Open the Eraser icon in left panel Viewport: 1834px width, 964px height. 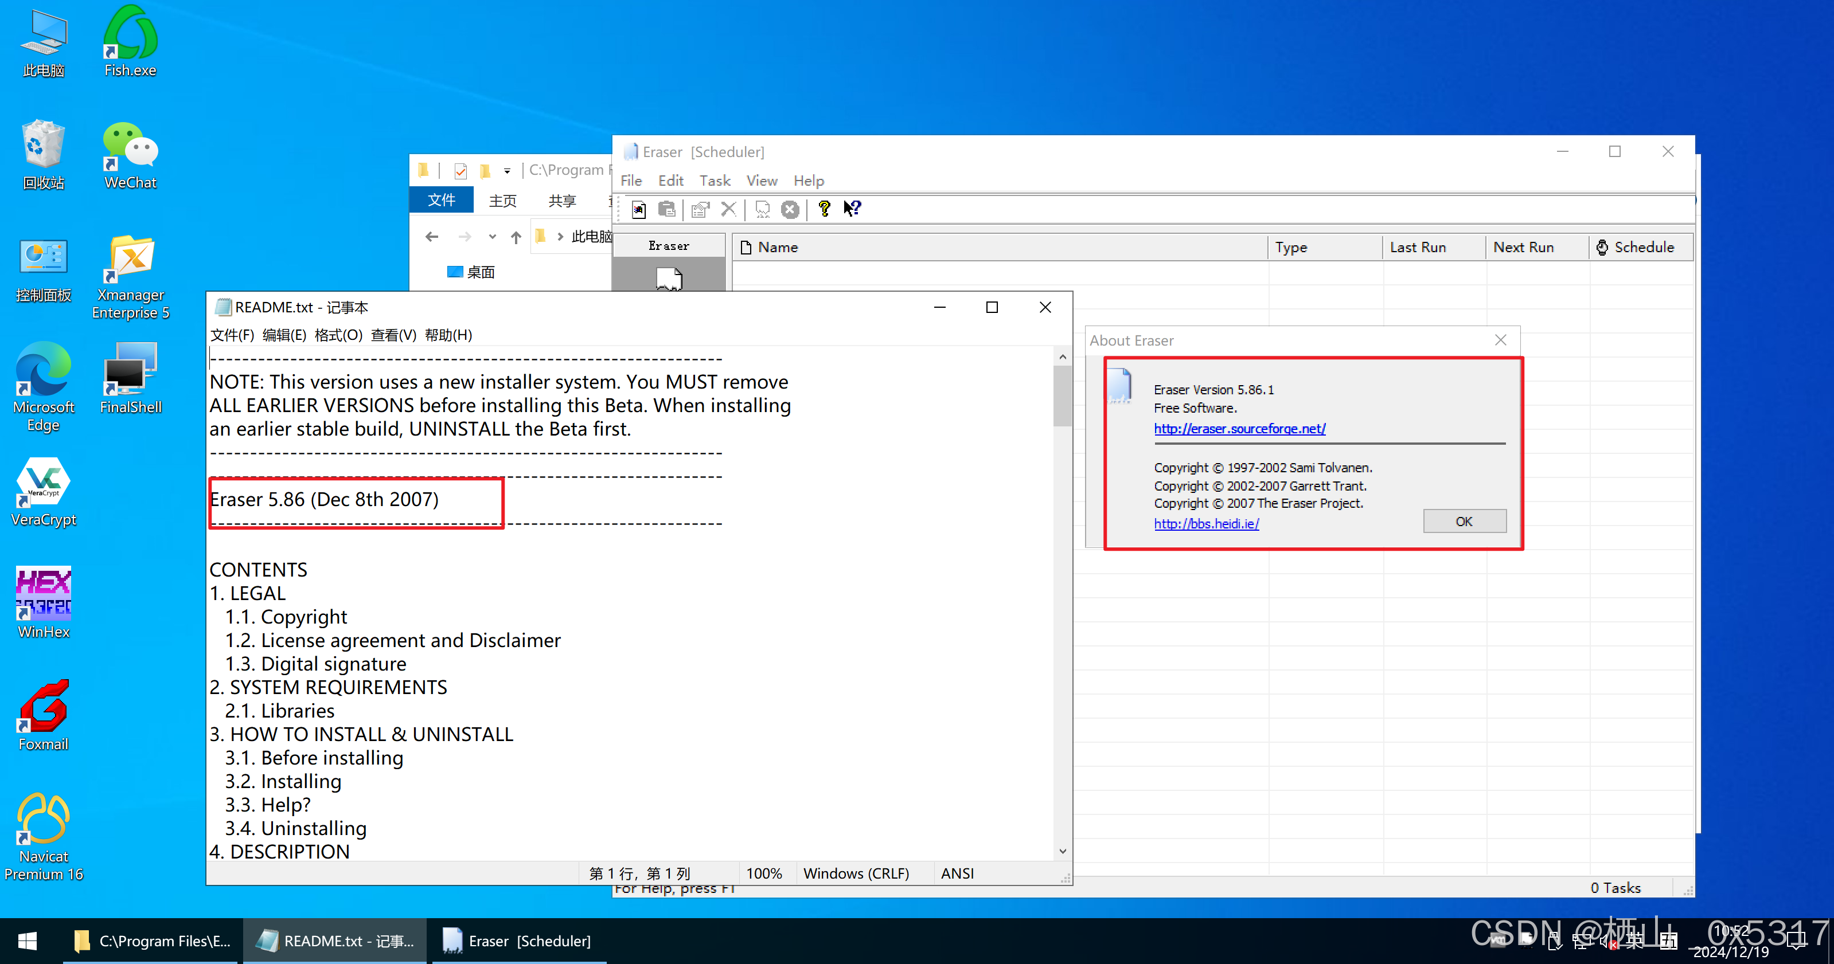click(669, 278)
